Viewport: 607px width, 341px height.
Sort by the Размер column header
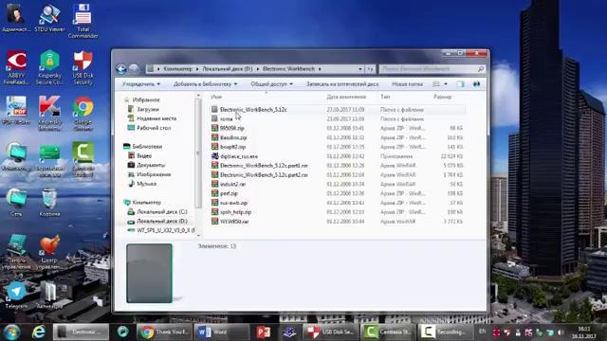[443, 97]
